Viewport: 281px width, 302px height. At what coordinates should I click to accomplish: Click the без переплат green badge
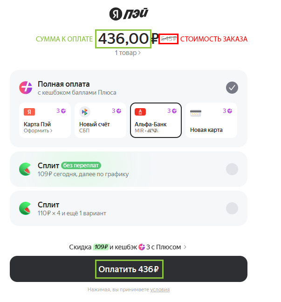(81, 165)
